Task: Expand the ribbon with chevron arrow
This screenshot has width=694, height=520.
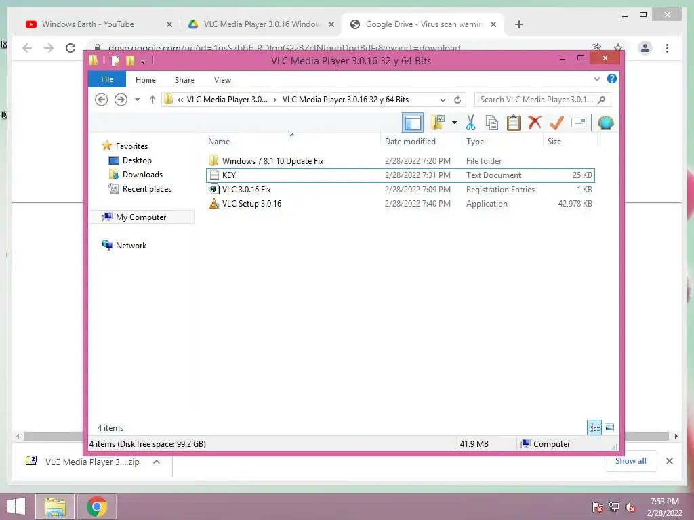Action: (596, 79)
